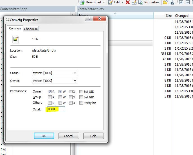Click the Octal permissions input field
Screen dimensions: 193x155
56,109
